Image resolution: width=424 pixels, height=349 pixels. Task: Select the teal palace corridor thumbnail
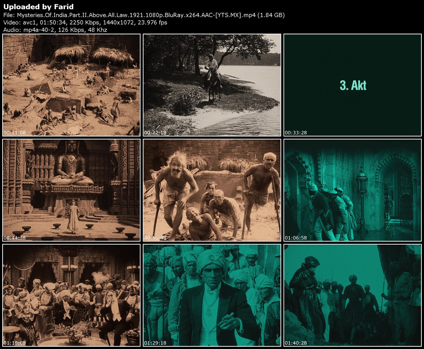coord(352,190)
